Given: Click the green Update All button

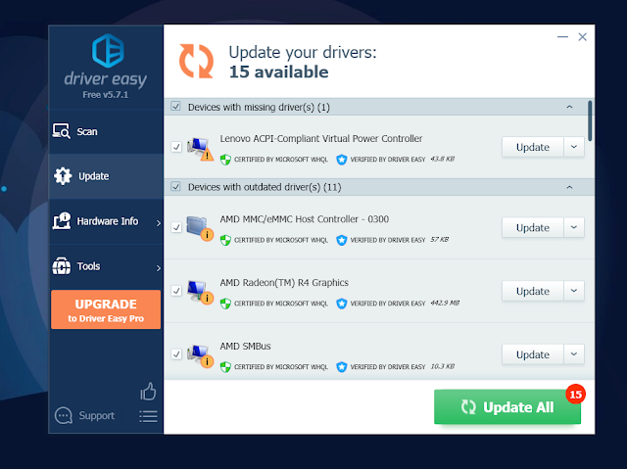Looking at the screenshot, I should 507,406.
